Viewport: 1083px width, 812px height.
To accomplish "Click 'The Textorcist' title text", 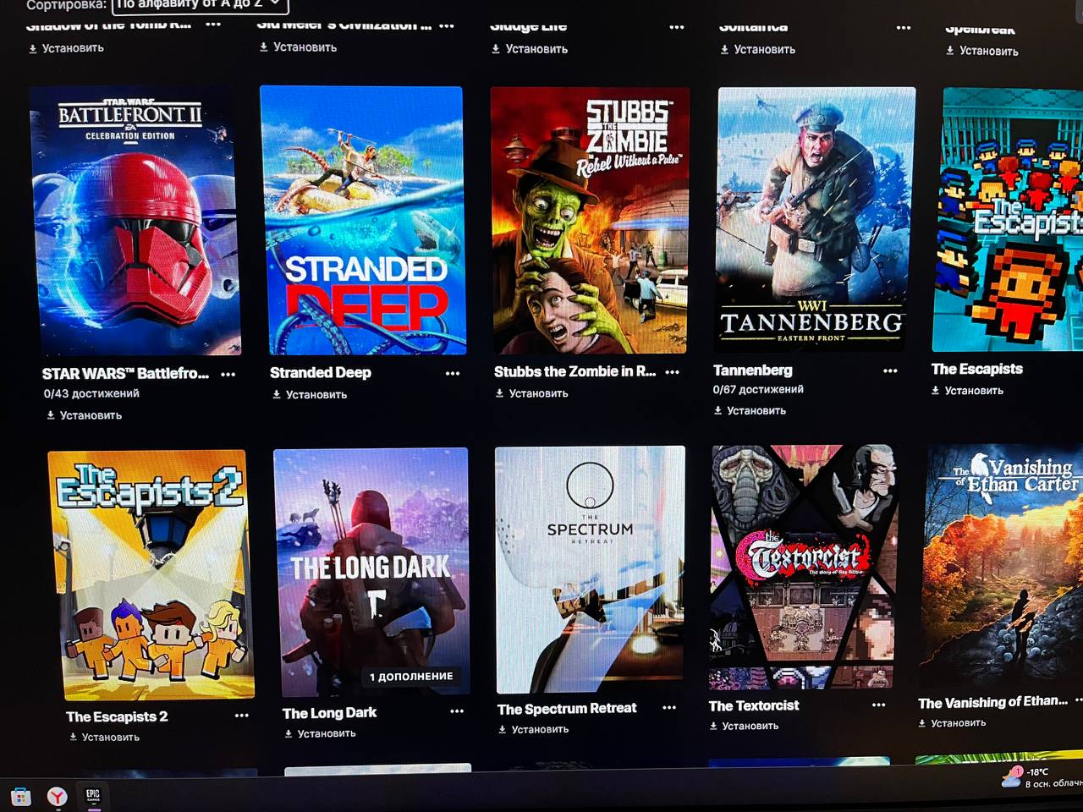I will click(x=754, y=705).
